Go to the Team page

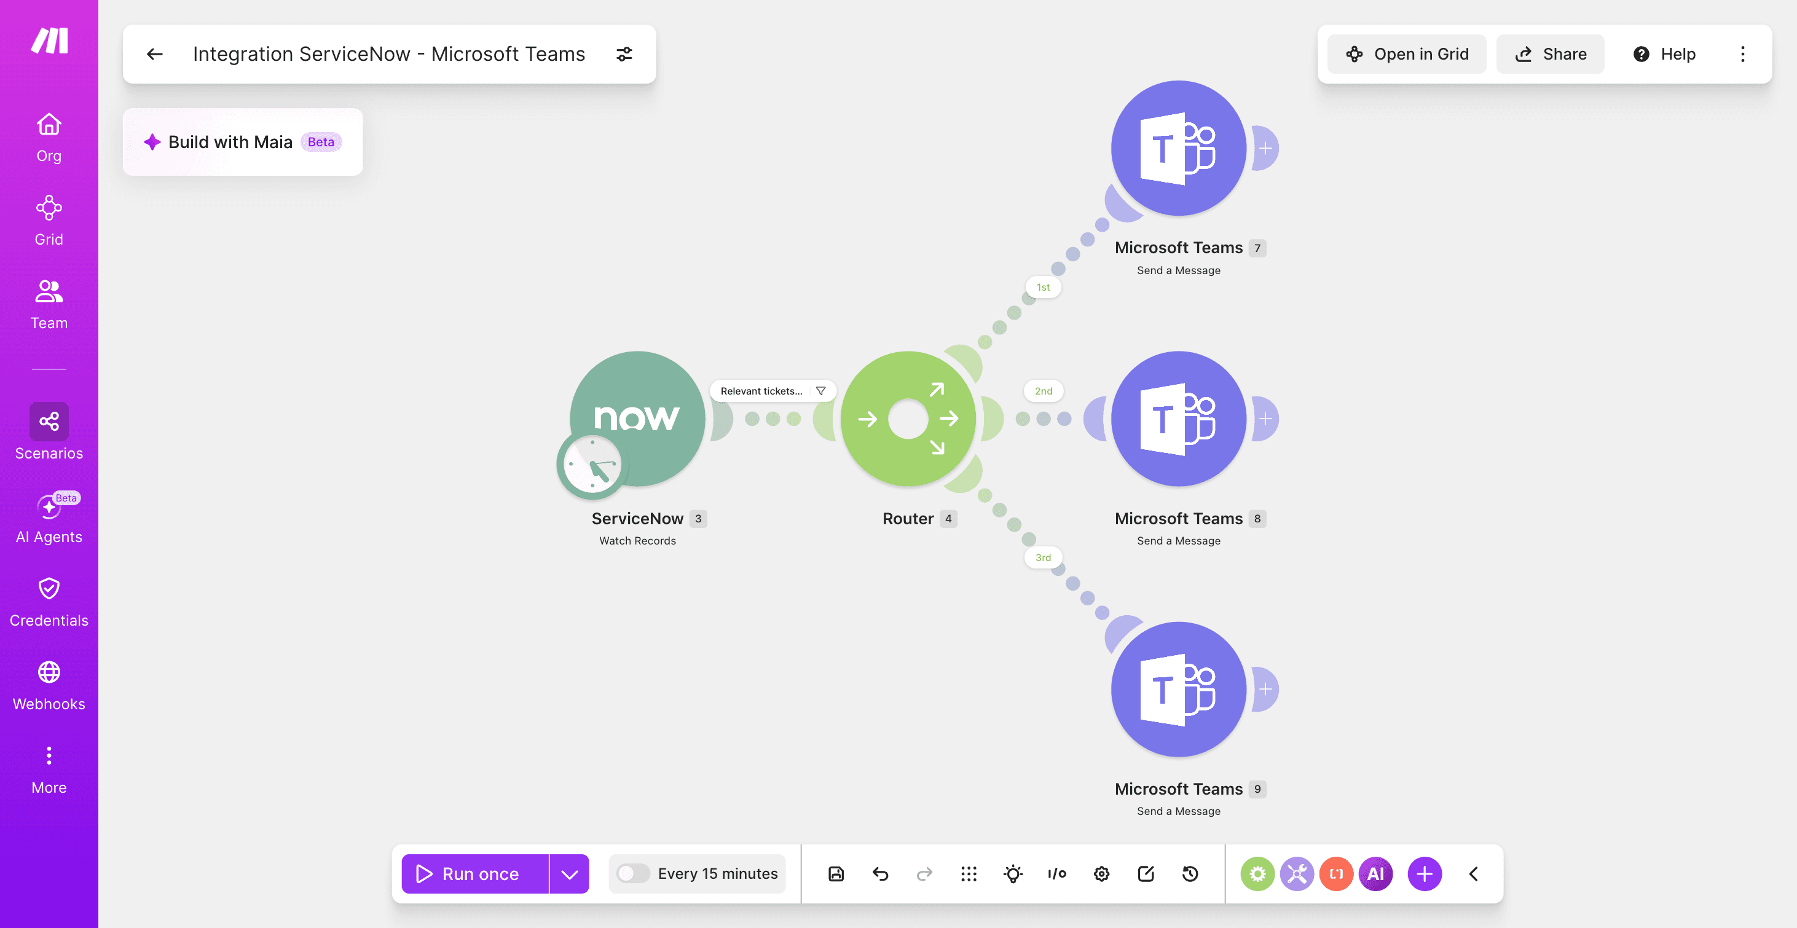pos(49,305)
